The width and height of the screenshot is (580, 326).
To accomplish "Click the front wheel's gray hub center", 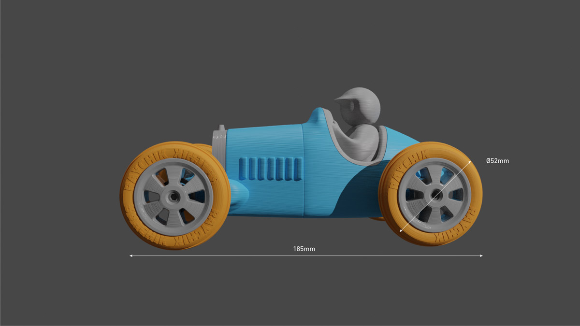I will (173, 197).
